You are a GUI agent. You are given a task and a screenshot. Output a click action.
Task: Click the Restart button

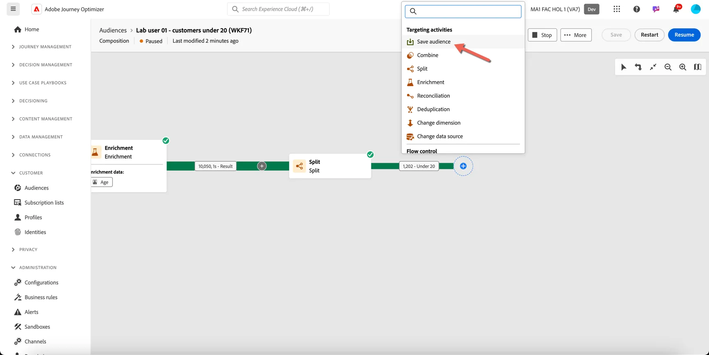[649, 35]
